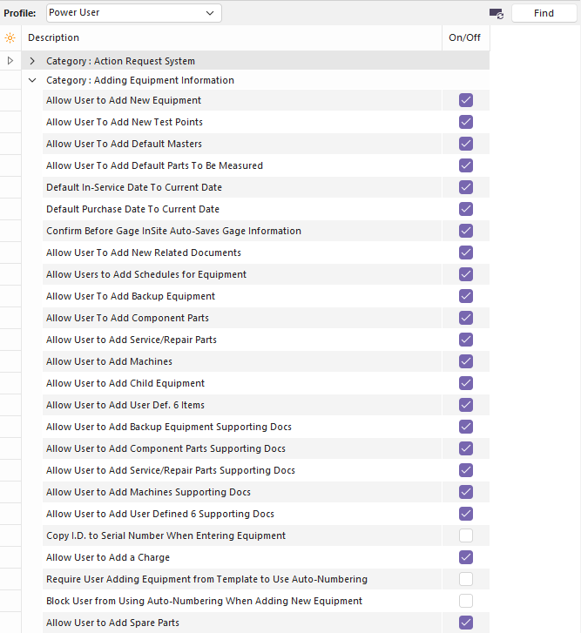Click the sun icon in the grid header
Screen dimensions: 581x633
click(10, 38)
